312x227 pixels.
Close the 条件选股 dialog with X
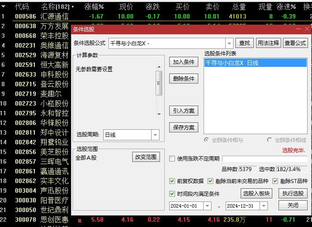pyautogui.click(x=307, y=29)
